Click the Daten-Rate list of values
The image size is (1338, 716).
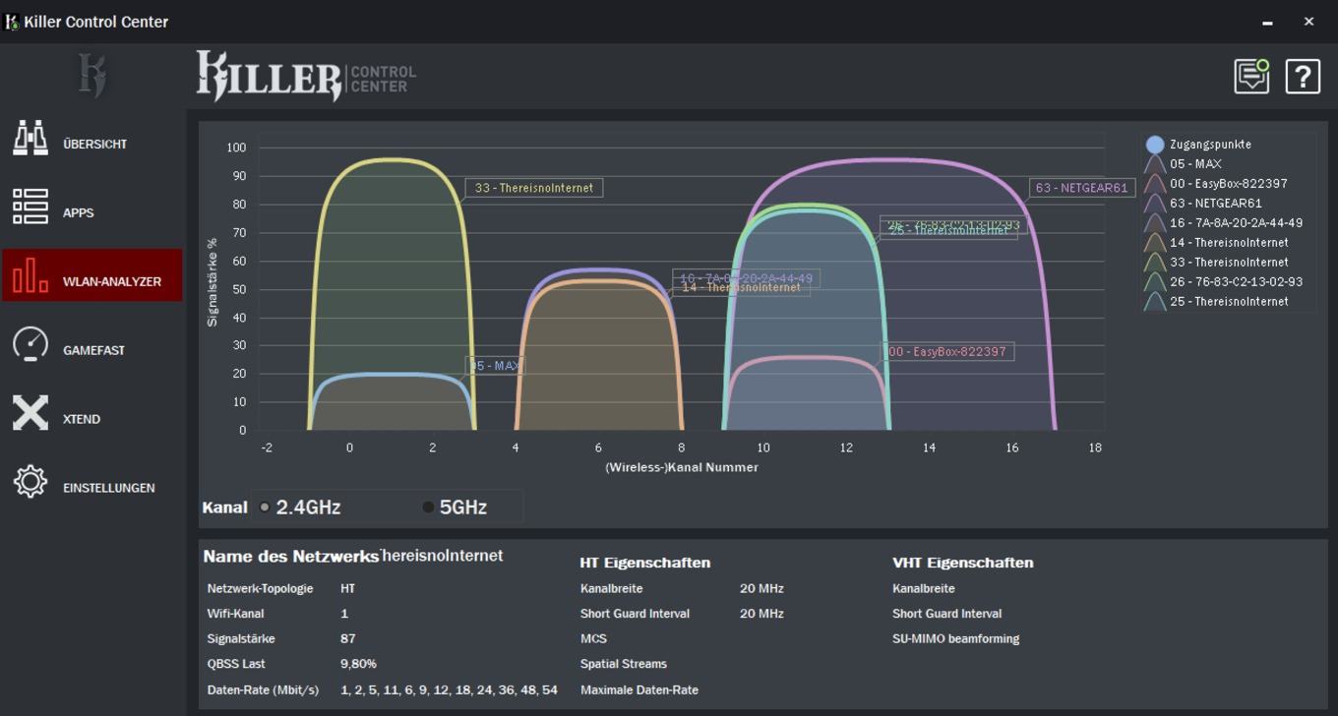pos(450,689)
